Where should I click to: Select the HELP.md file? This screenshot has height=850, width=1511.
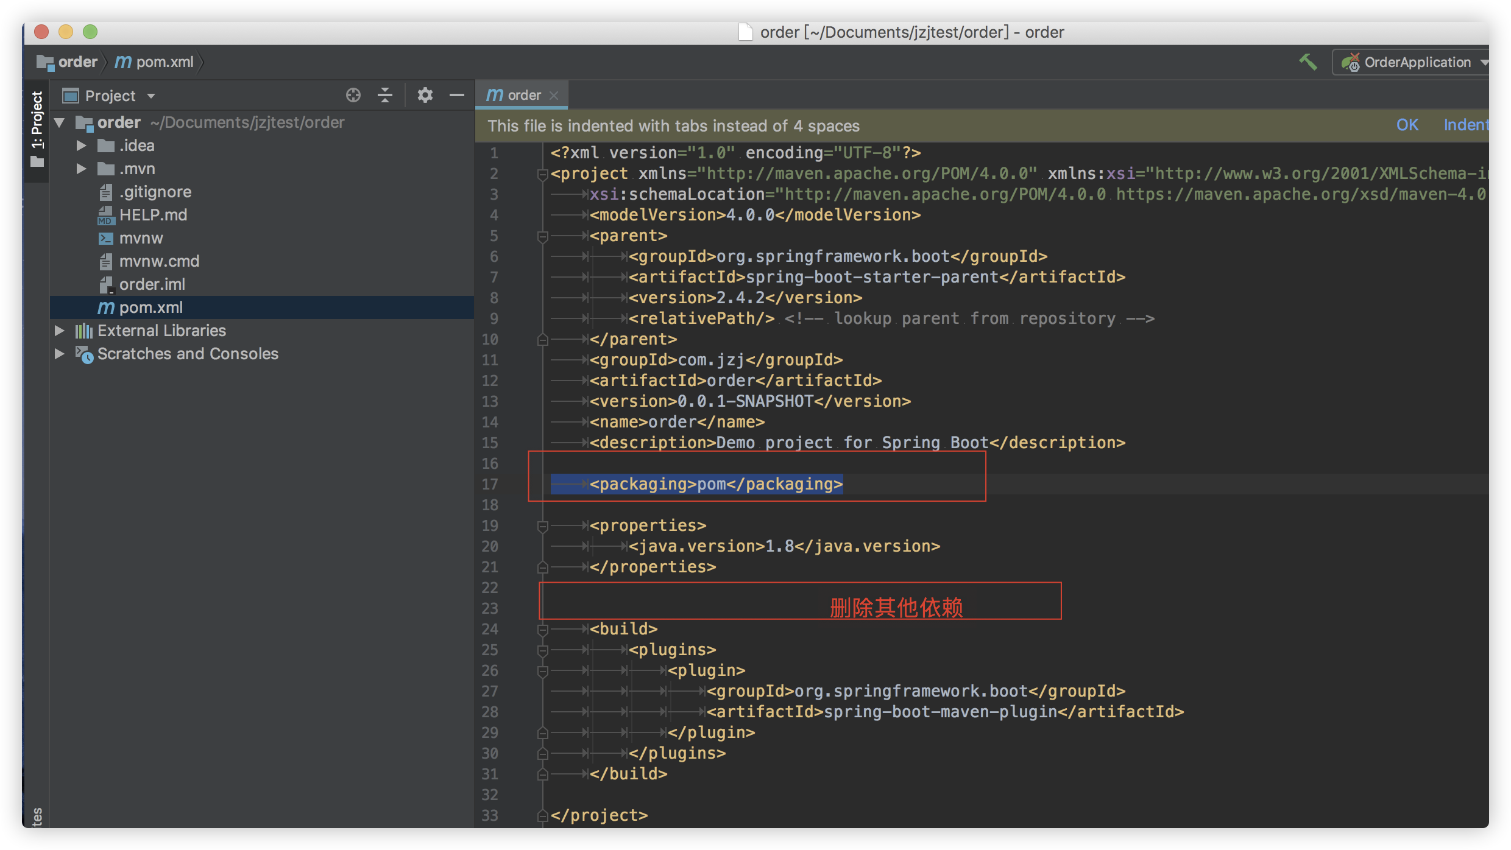click(153, 215)
